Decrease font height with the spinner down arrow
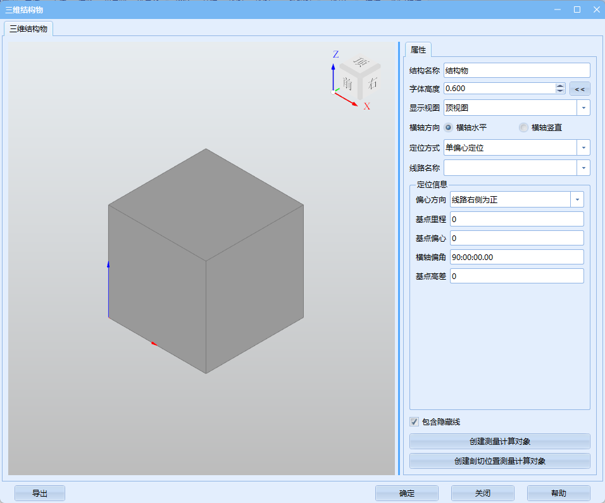The height and width of the screenshot is (503, 605). 560,91
